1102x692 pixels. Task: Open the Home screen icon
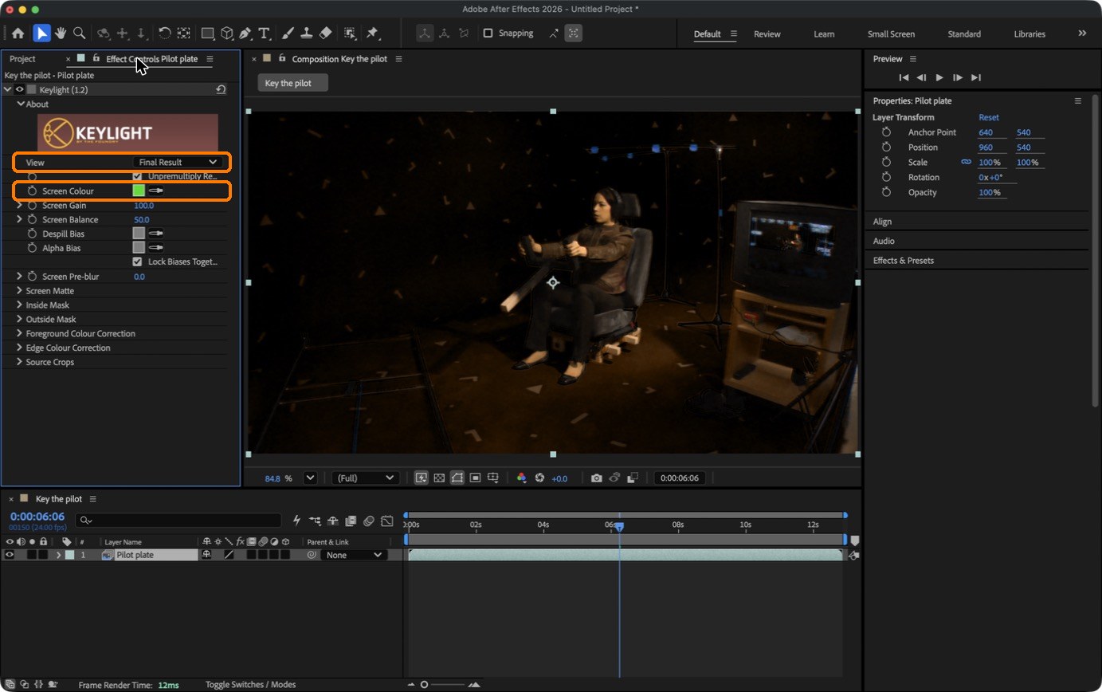[x=18, y=33]
